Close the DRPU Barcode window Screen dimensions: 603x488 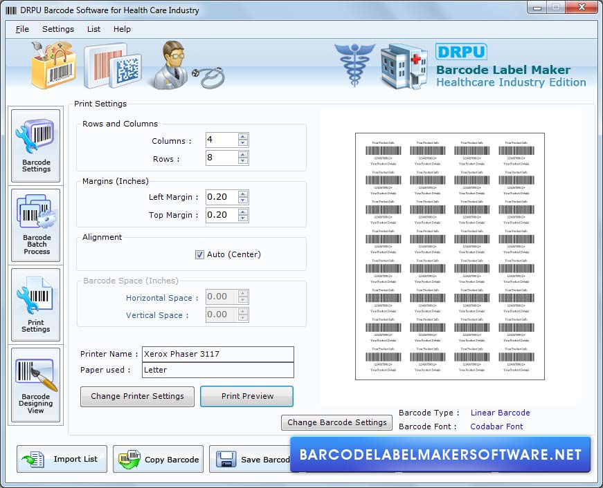[x=582, y=8]
